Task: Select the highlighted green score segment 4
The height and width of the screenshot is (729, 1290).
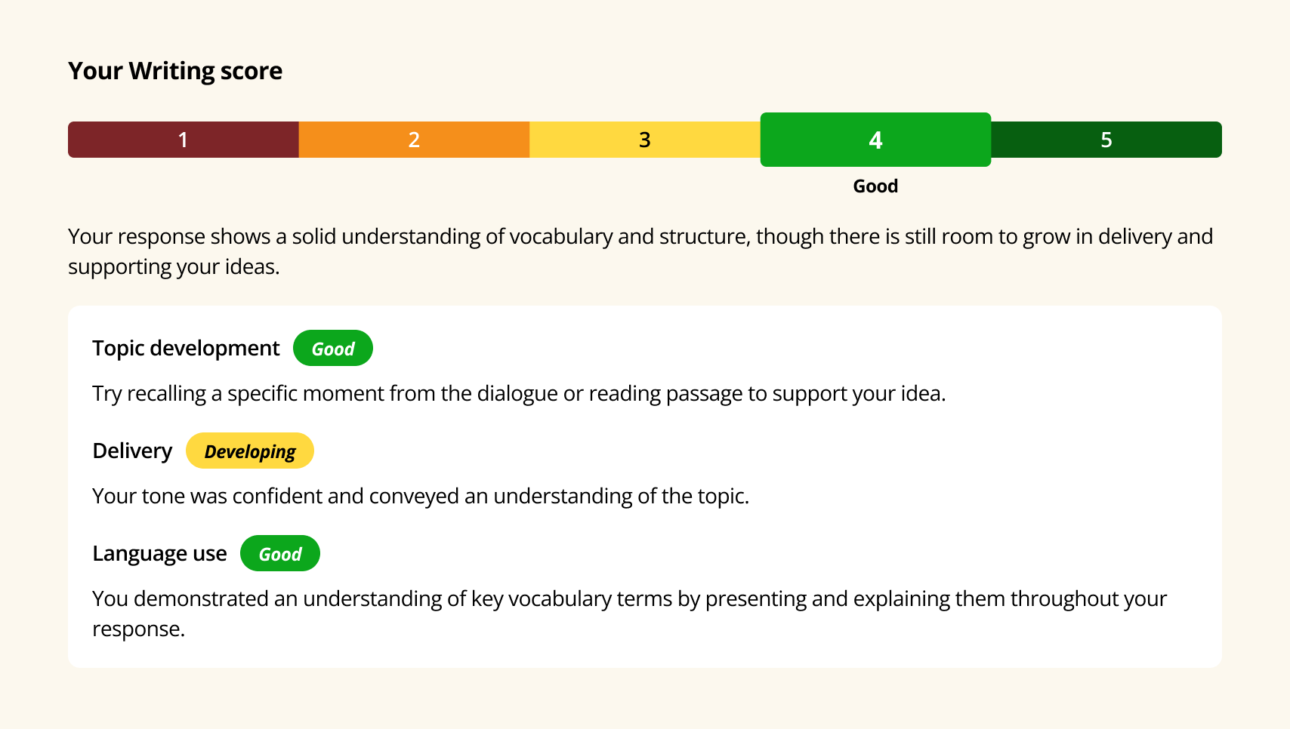Action: click(875, 140)
